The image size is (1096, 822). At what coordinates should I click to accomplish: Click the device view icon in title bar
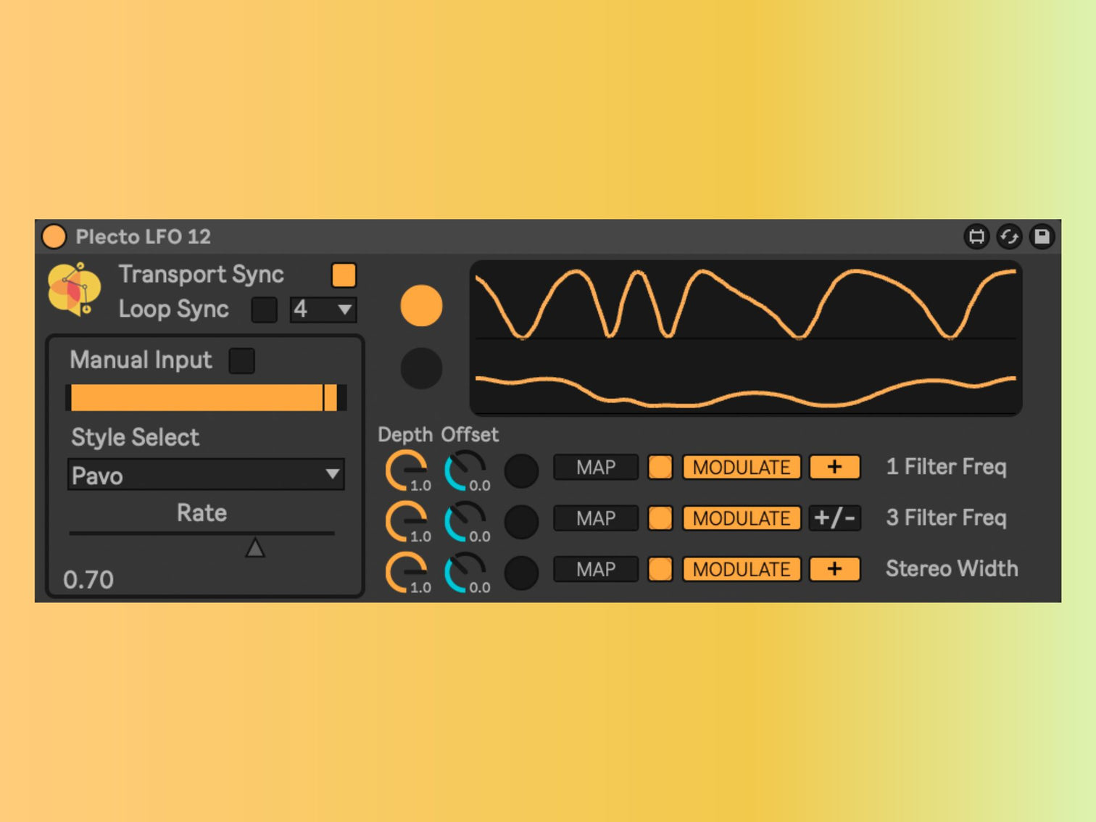point(976,237)
